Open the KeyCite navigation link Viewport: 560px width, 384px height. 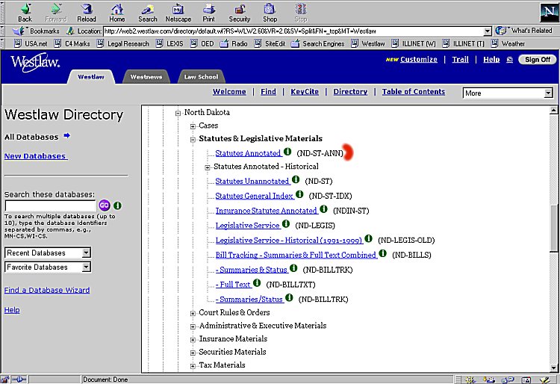[x=305, y=92]
